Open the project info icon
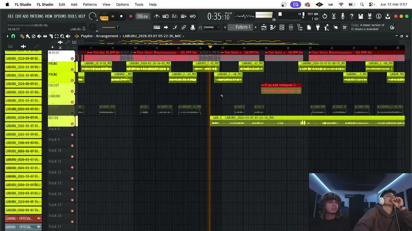This screenshot has height=231, width=412. [379, 16]
